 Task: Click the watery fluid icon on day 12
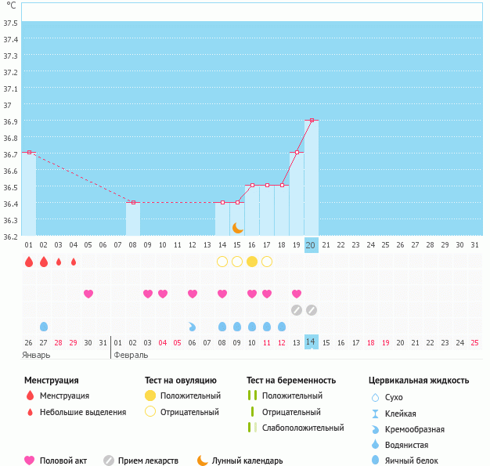(x=193, y=326)
